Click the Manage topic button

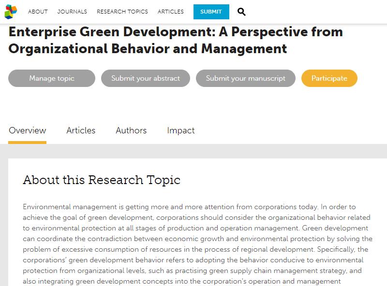coord(52,78)
